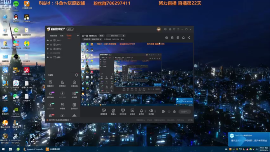The height and width of the screenshot is (152, 270).
Task: Show the hidden greyed-out source layer
Action: tap(48, 53)
